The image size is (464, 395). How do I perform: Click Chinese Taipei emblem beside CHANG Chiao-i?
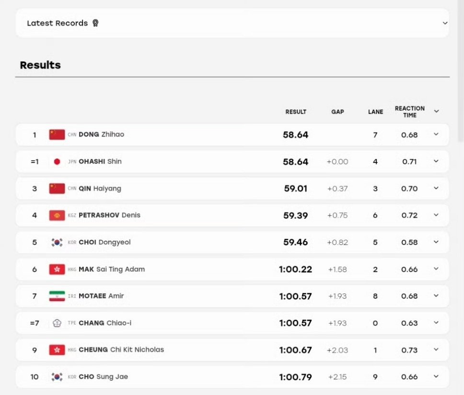pos(57,323)
